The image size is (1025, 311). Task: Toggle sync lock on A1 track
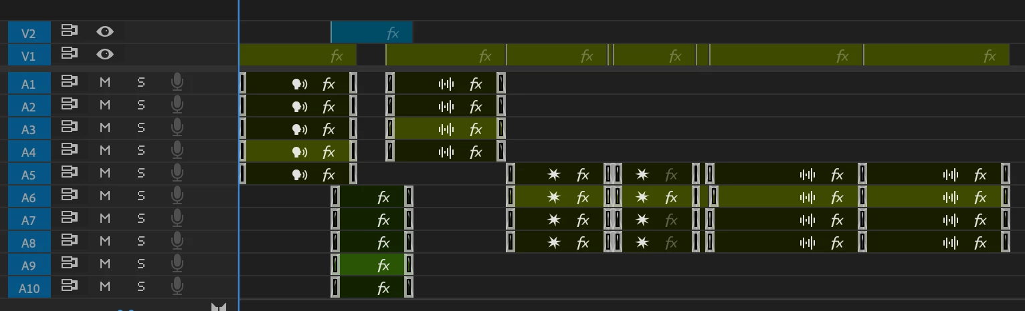(69, 82)
